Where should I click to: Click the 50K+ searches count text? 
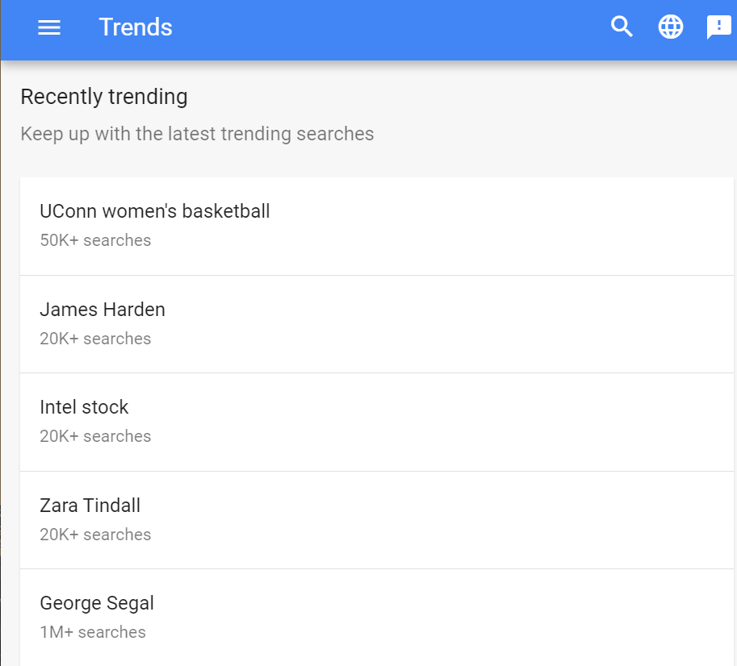point(95,240)
